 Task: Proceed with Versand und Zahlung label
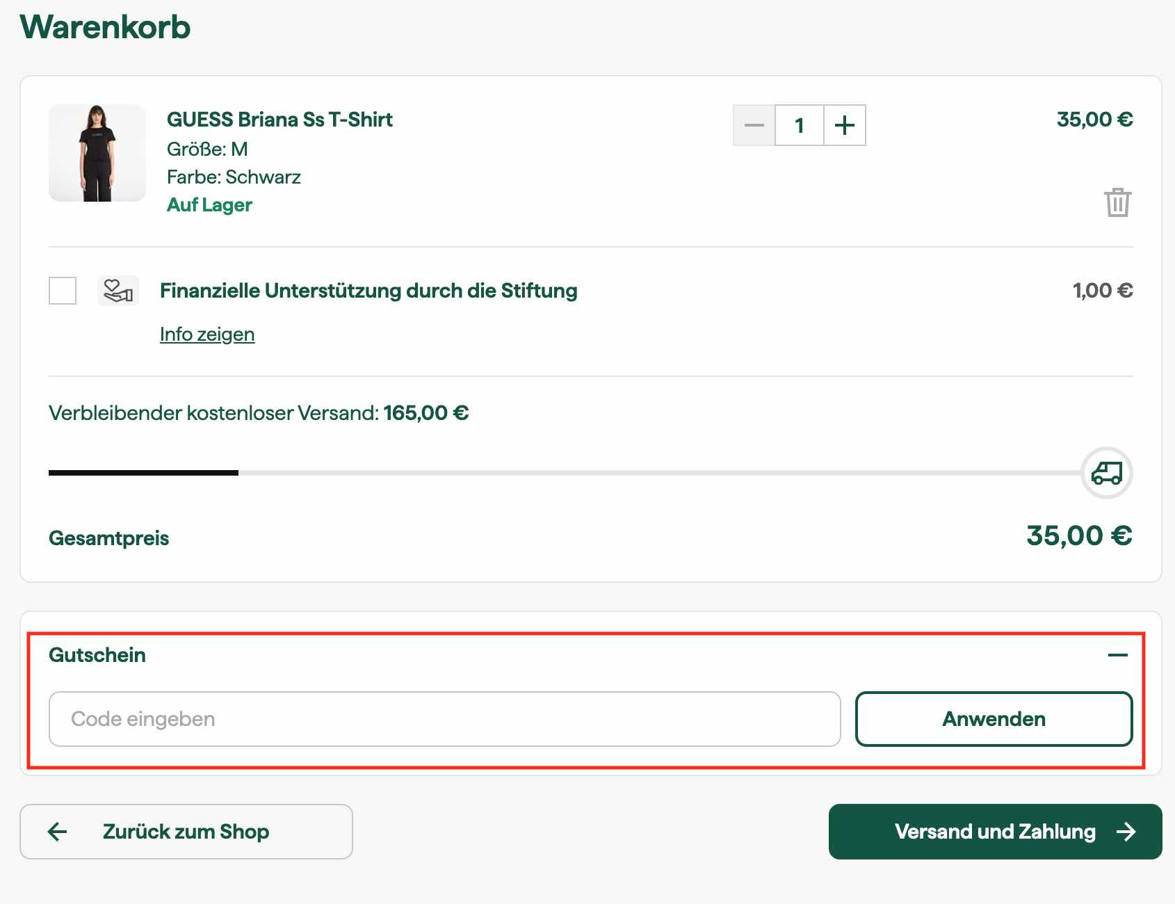(x=994, y=832)
